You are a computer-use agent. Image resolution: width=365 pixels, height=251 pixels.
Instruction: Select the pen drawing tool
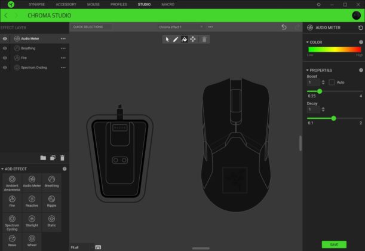tap(176, 39)
